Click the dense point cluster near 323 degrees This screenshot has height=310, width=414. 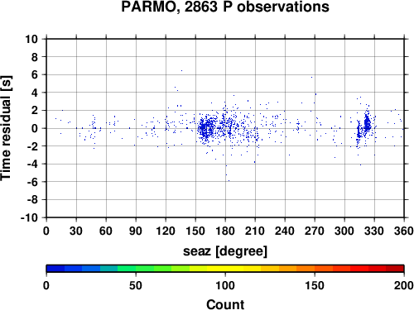(x=367, y=122)
